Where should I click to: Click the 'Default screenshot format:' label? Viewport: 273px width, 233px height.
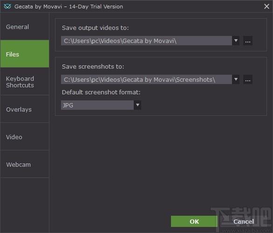tap(101, 92)
